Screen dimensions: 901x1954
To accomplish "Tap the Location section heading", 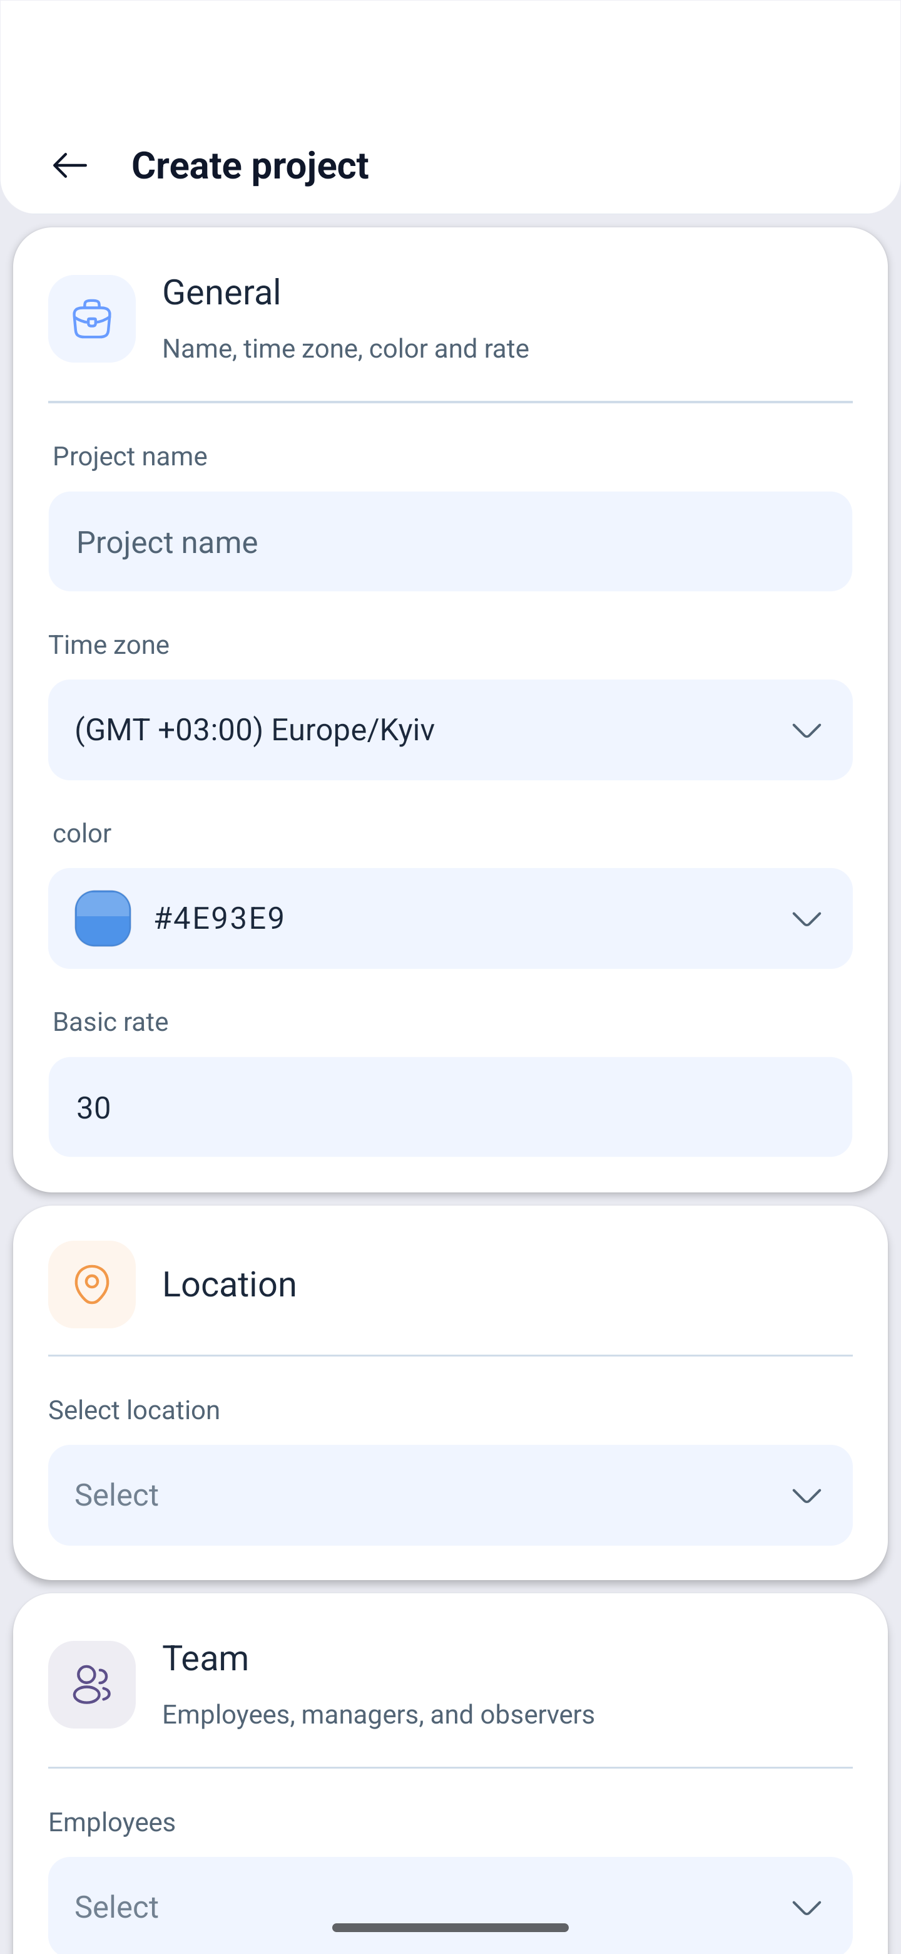I will click(x=230, y=1285).
